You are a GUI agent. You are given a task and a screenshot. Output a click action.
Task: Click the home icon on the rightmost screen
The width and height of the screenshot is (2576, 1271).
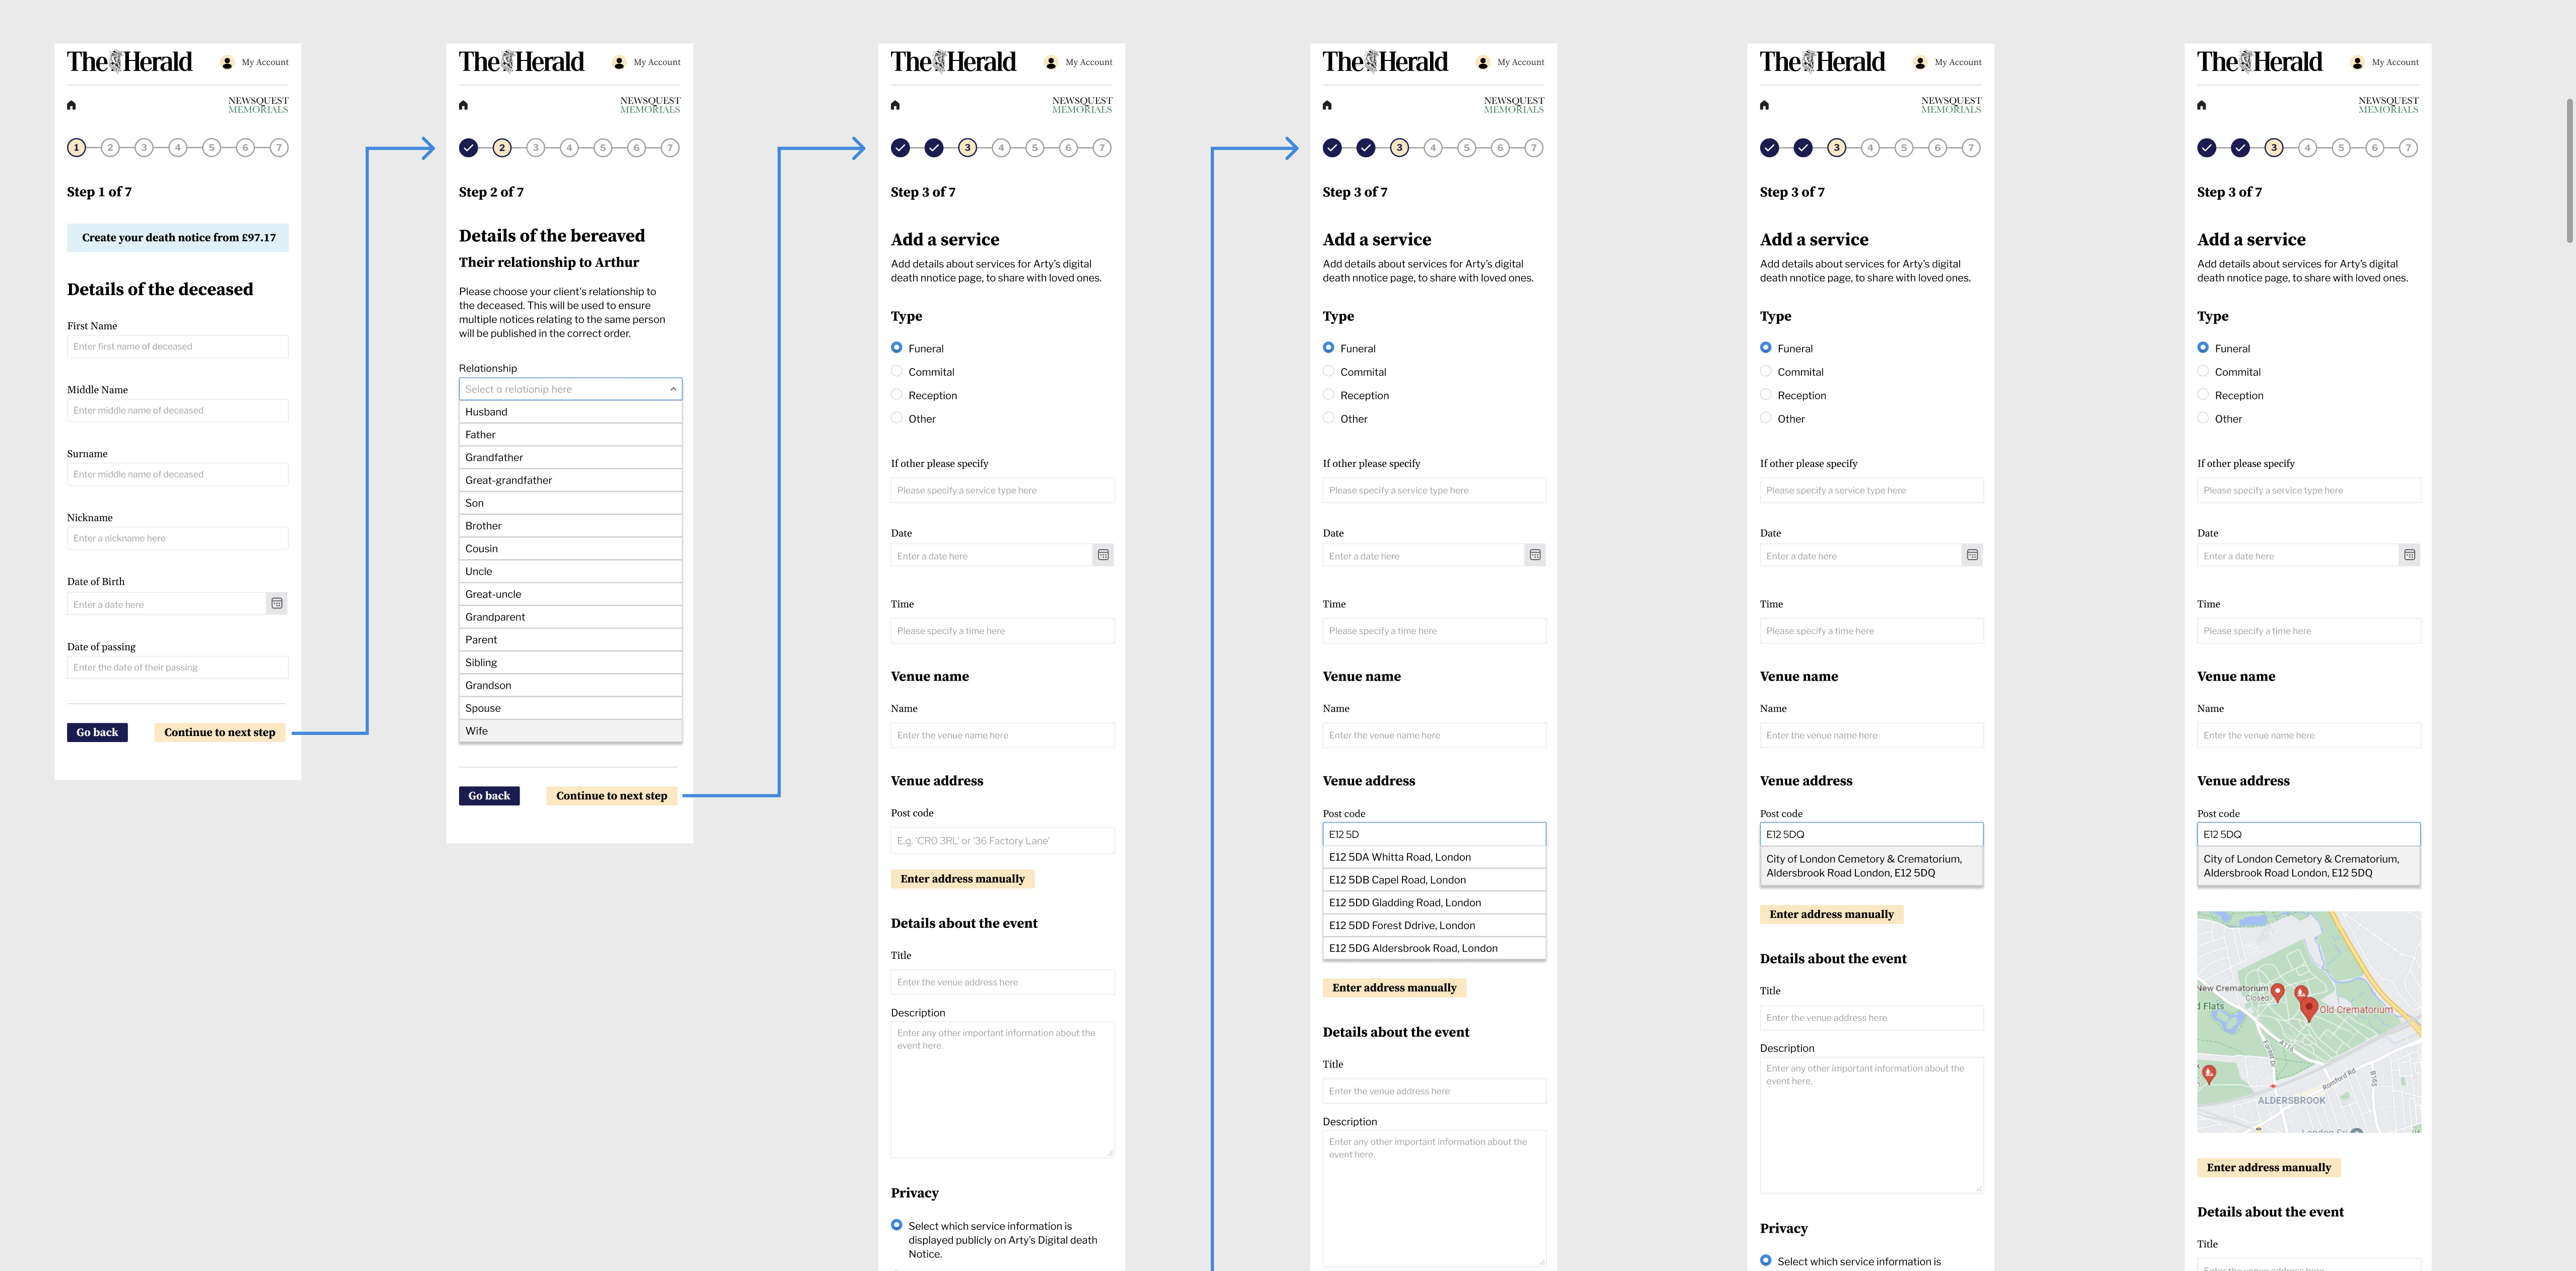[2201, 105]
